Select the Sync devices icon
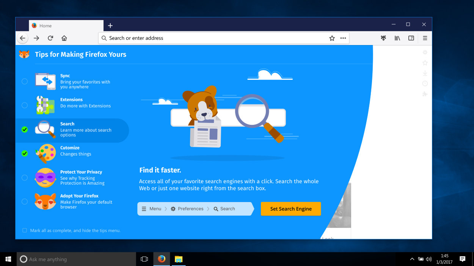474x266 pixels. (x=46, y=81)
